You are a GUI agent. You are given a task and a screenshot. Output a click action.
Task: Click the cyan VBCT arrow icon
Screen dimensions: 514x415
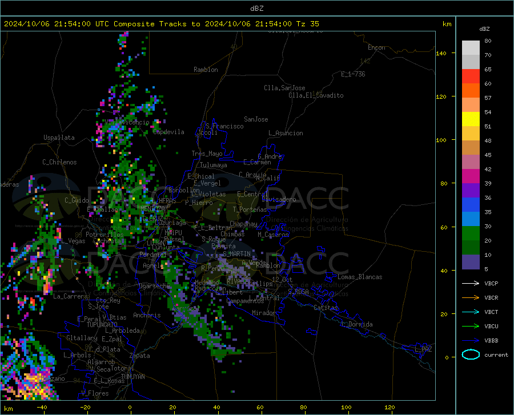coord(471,312)
